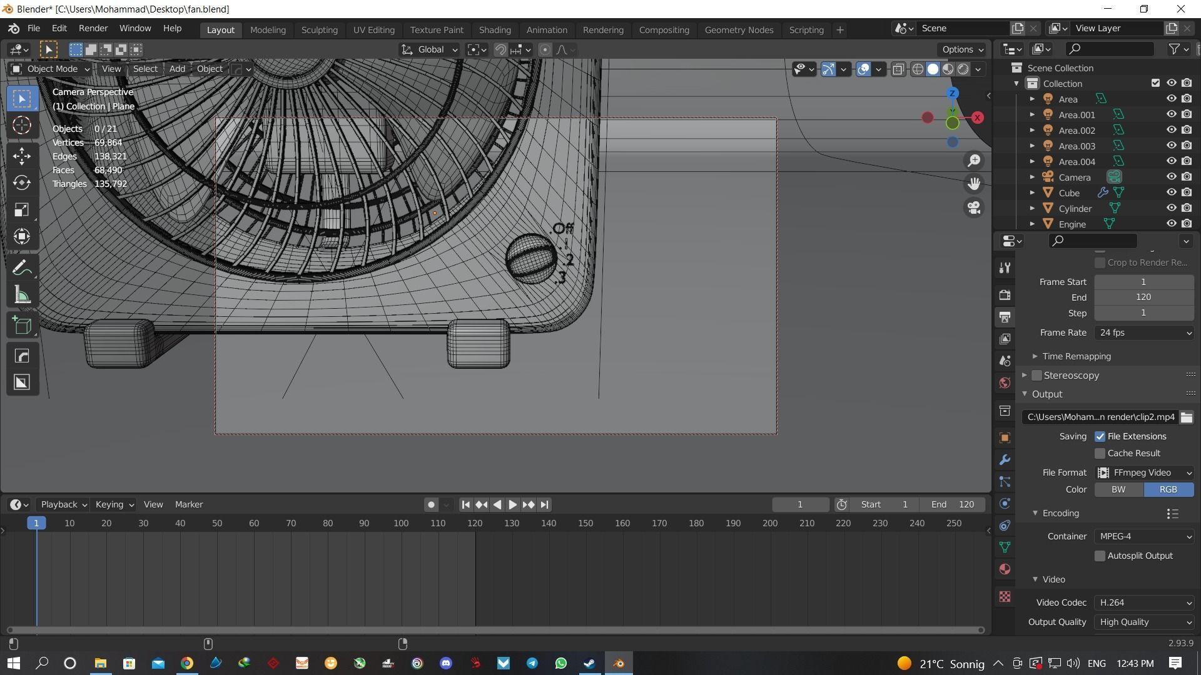
Task: Open the Modifier properties tab
Action: pyautogui.click(x=1005, y=459)
